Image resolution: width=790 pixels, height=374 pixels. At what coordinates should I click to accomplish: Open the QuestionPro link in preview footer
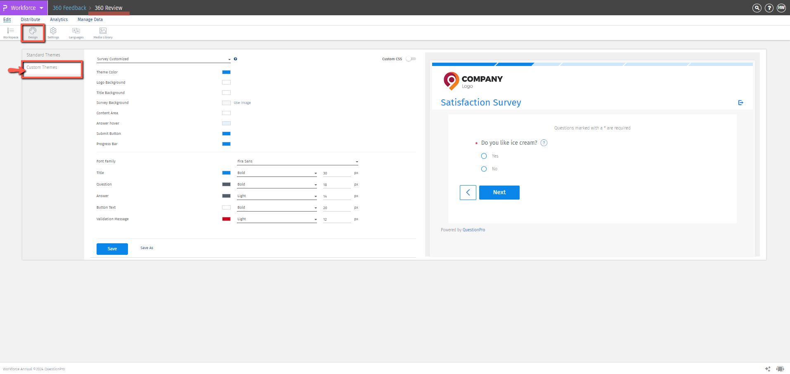[x=473, y=230]
